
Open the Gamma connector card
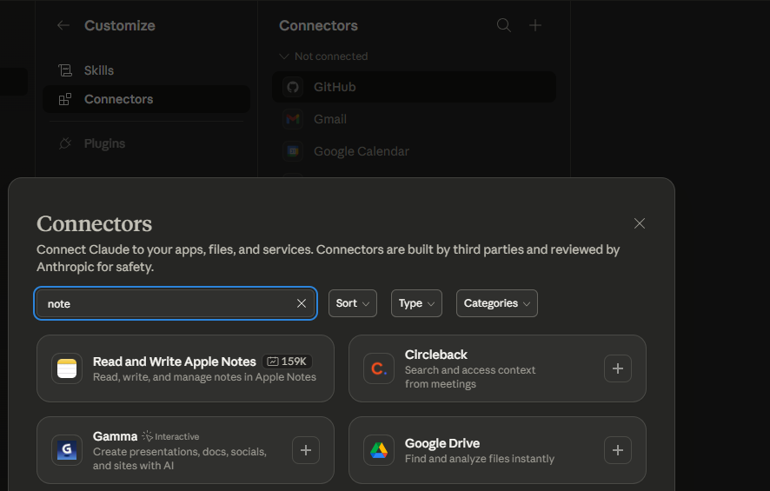[x=186, y=450]
